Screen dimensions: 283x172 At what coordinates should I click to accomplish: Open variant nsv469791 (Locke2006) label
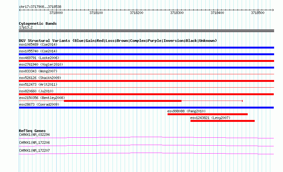(39, 58)
